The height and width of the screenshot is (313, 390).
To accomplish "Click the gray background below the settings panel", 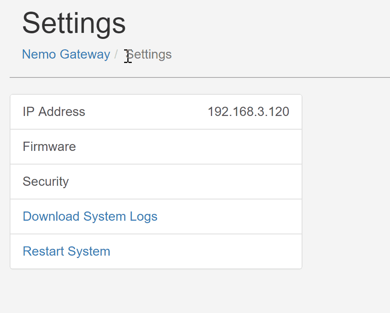I will [x=156, y=291].
